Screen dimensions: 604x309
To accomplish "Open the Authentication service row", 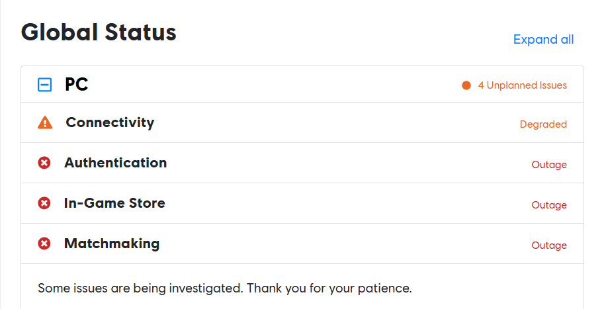I will coord(115,163).
